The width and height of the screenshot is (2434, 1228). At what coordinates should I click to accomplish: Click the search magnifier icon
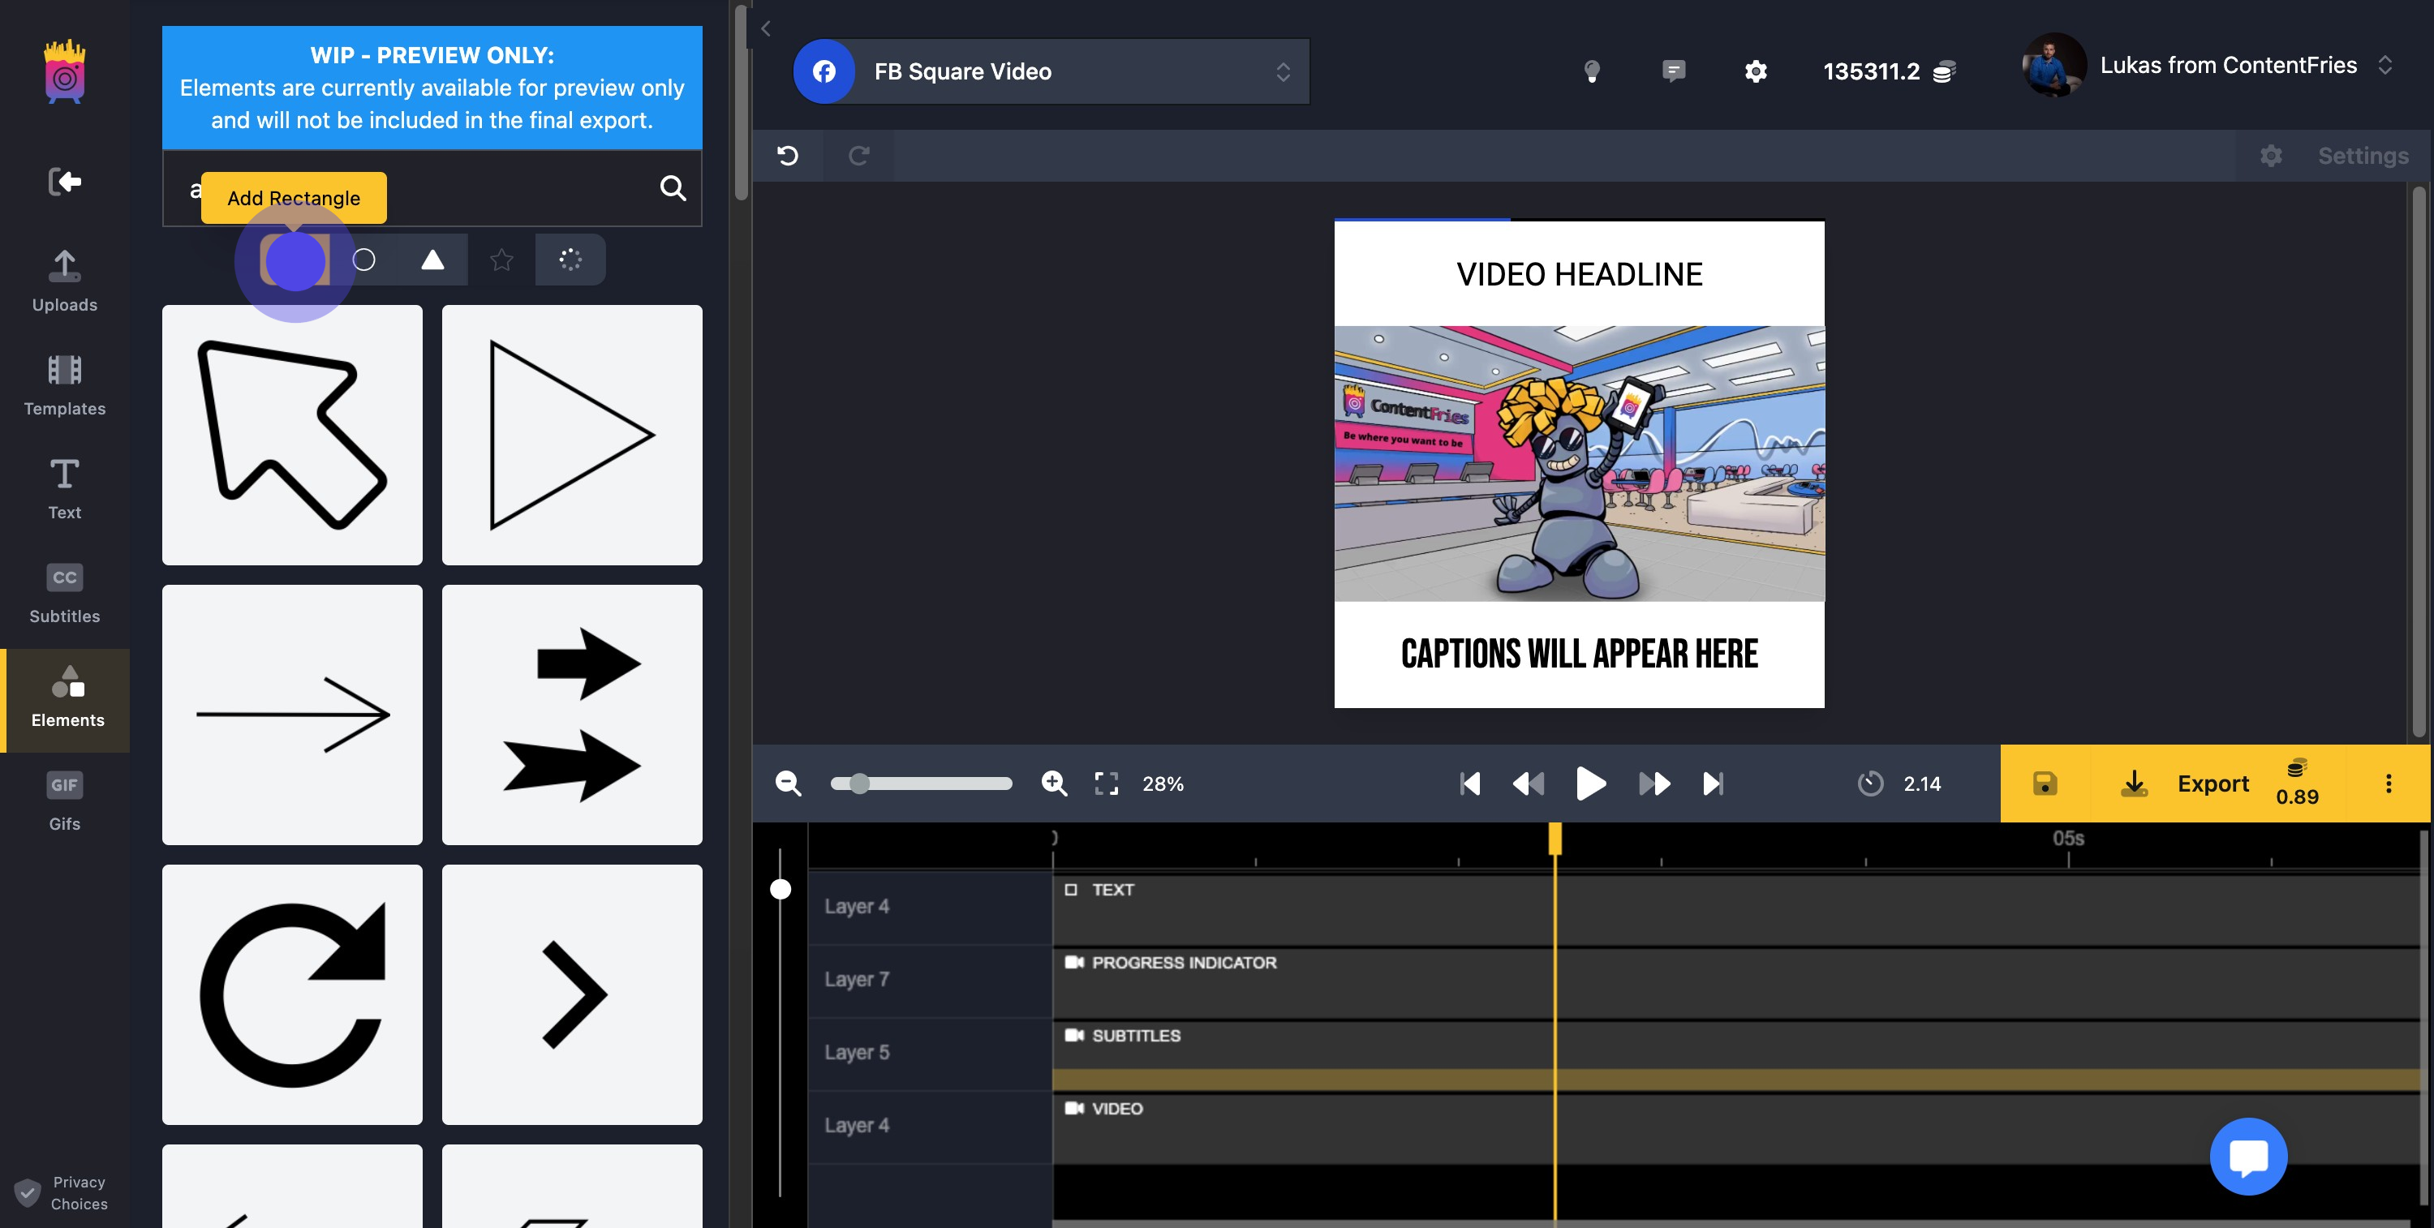673,188
